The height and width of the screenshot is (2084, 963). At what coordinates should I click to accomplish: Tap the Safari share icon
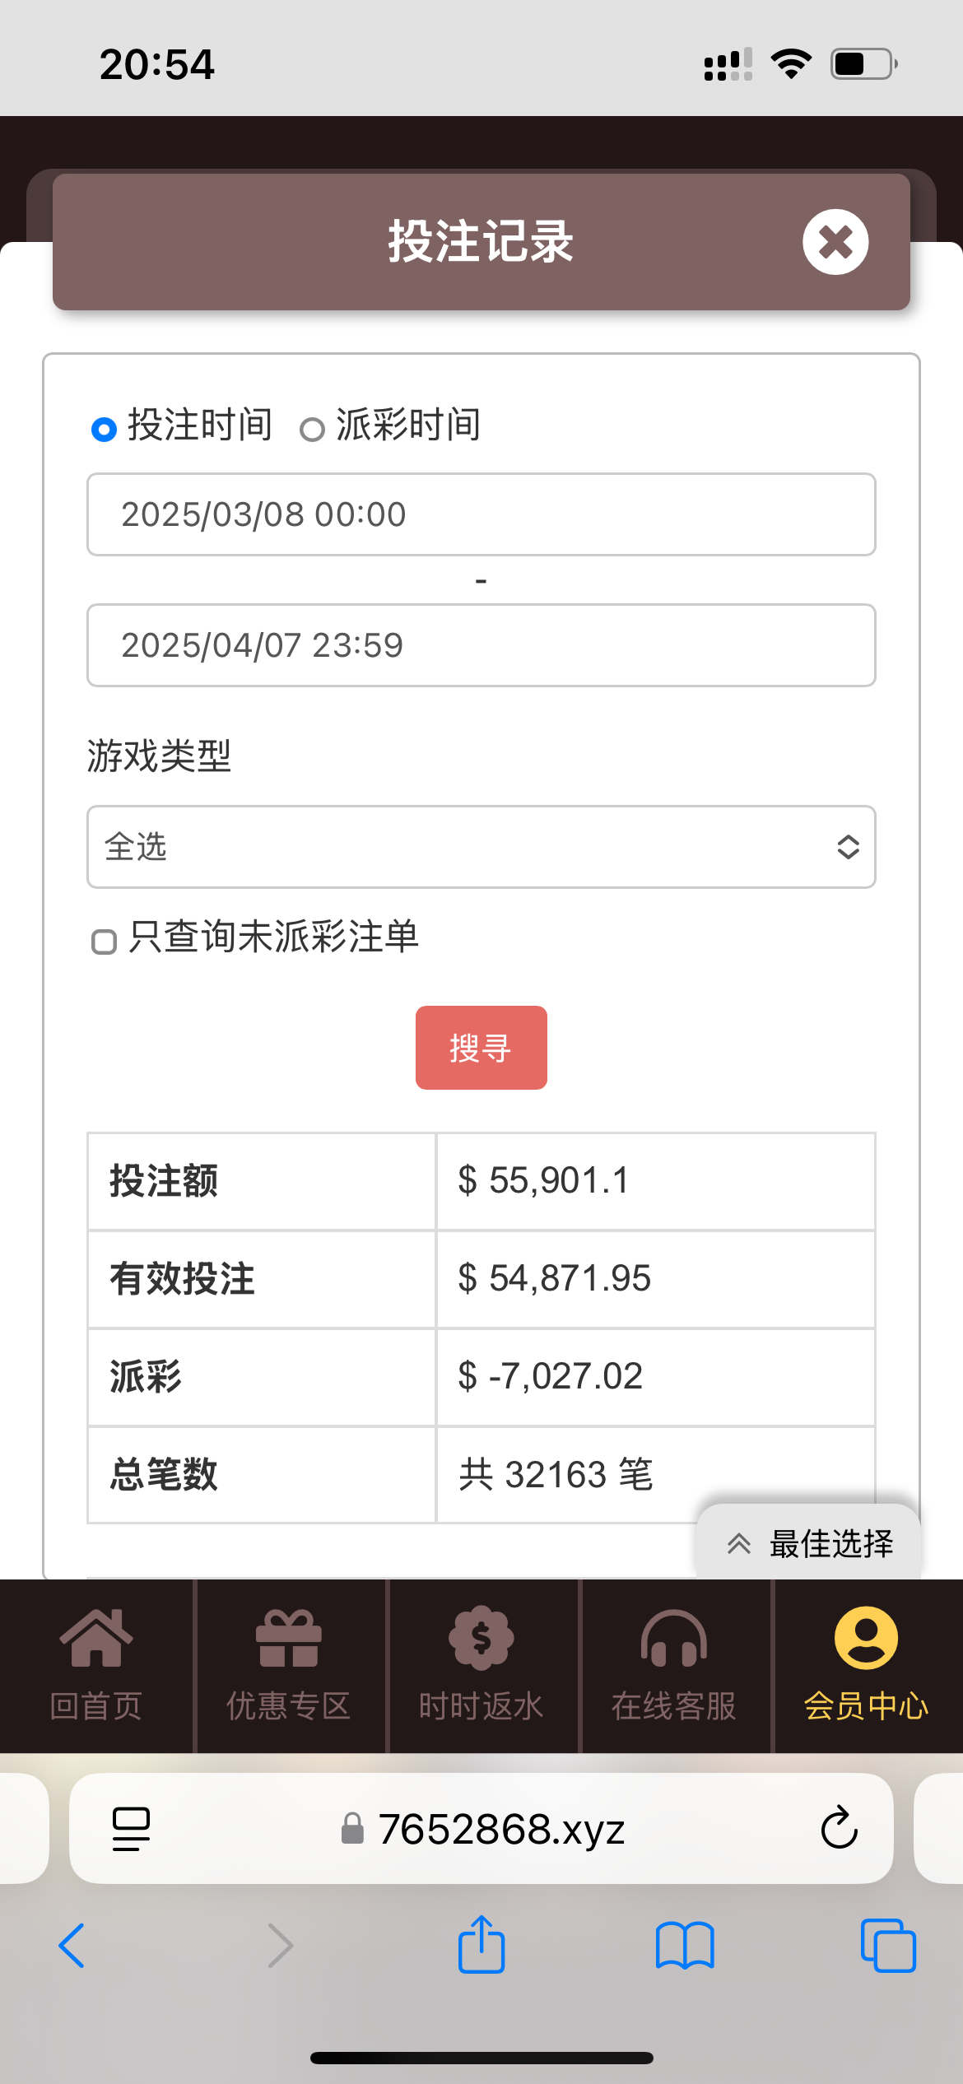pyautogui.click(x=481, y=1944)
